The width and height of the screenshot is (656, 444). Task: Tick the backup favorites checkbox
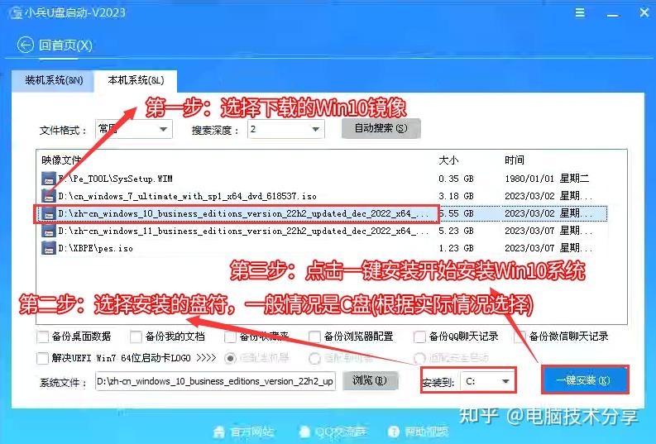[x=230, y=337]
